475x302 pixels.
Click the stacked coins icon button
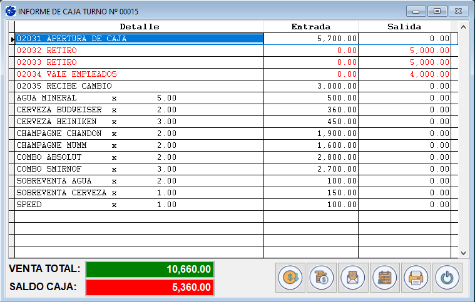pos(322,277)
